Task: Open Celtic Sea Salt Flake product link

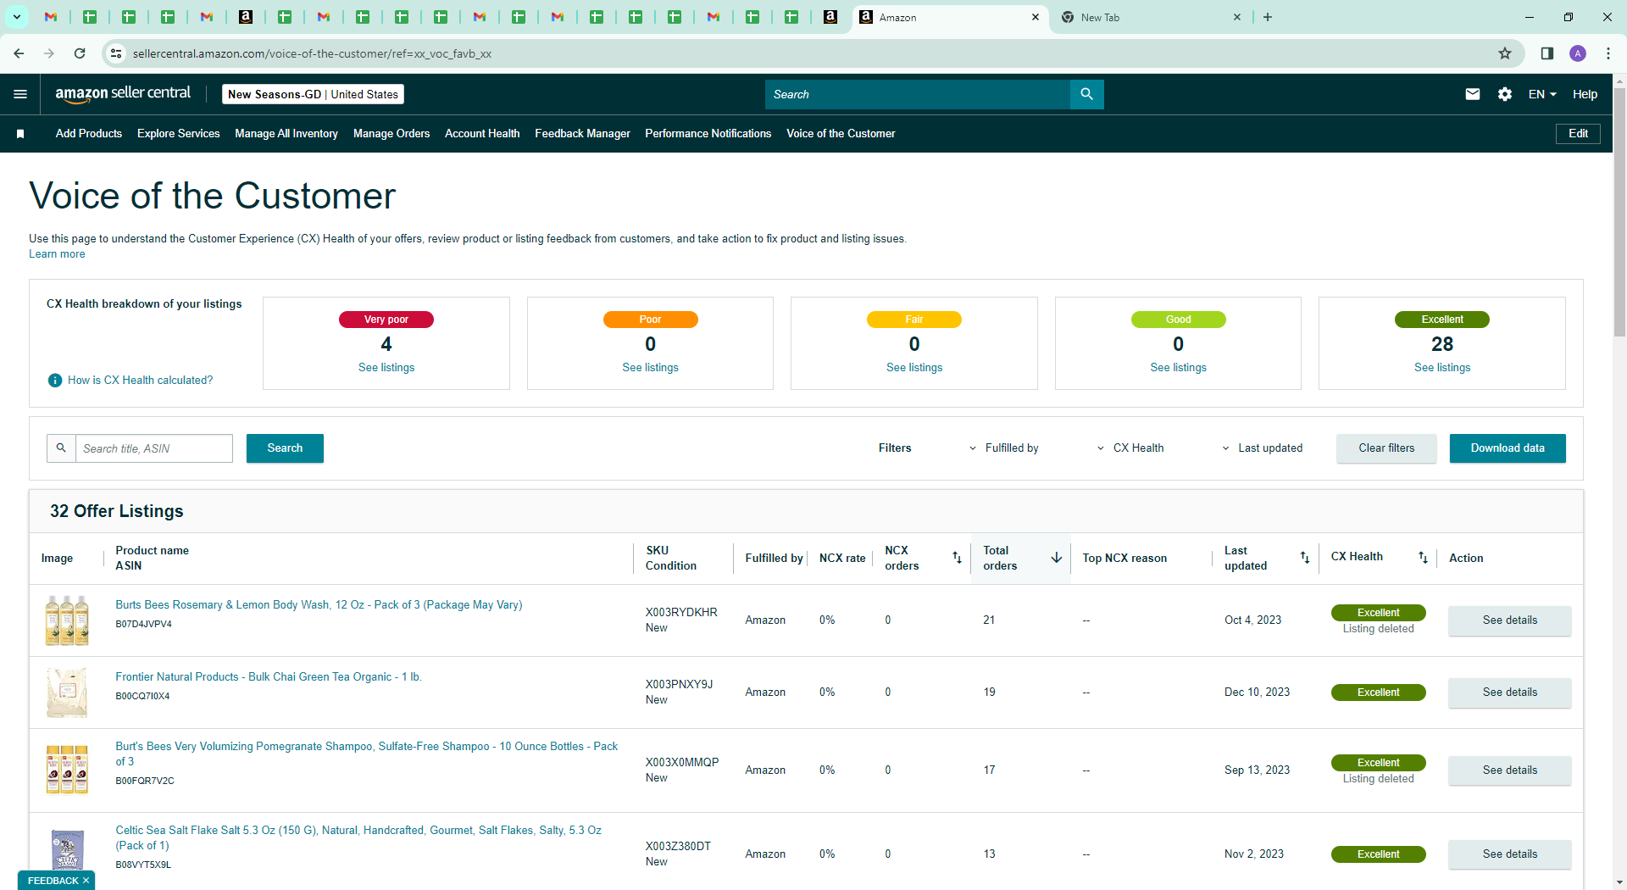Action: pos(358,838)
